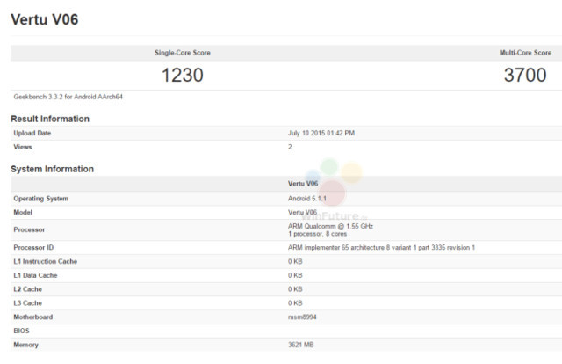Screen dimensions: 562x364
Task: Select the 'Result Information' heading
Action: point(50,119)
